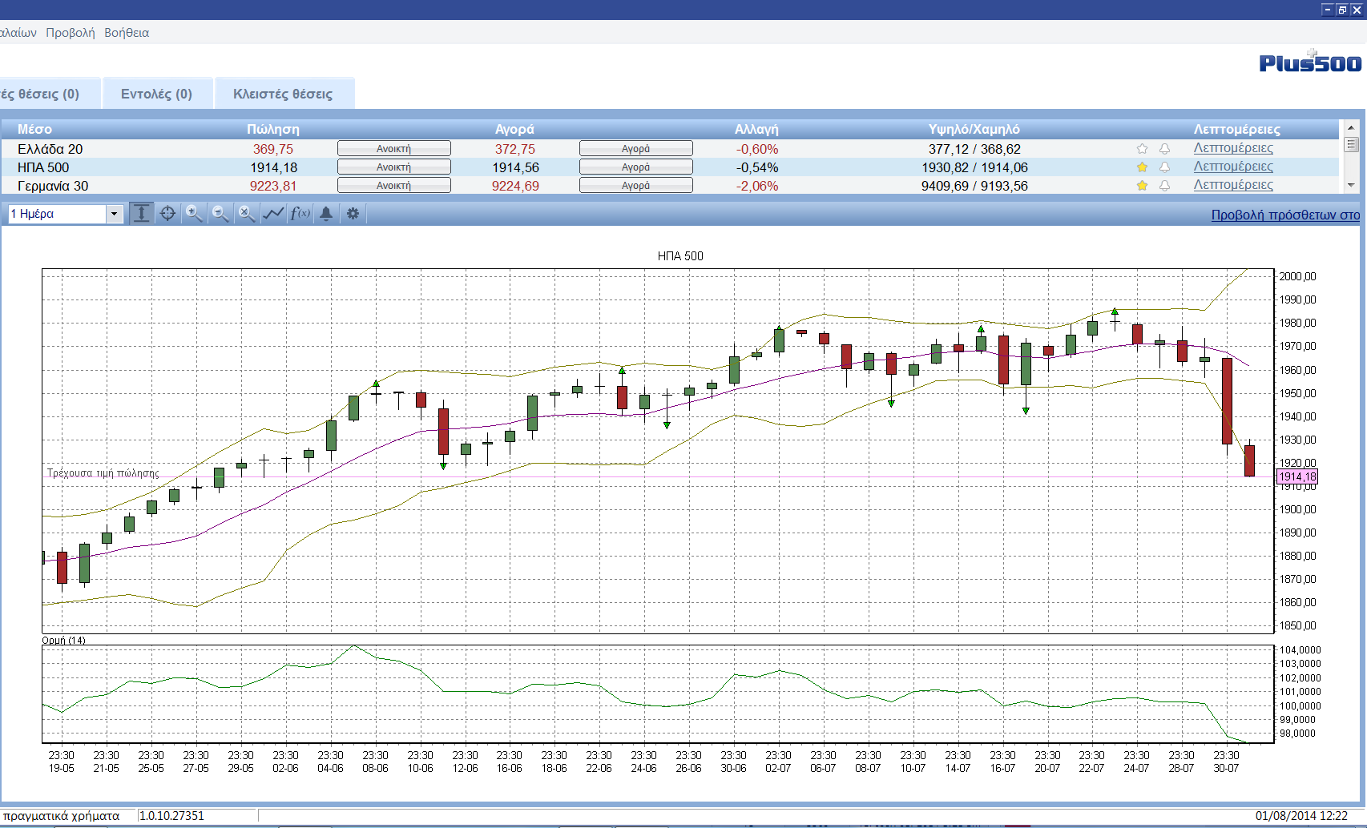Open the Προβολή menu
The image size is (1367, 828).
71,33
